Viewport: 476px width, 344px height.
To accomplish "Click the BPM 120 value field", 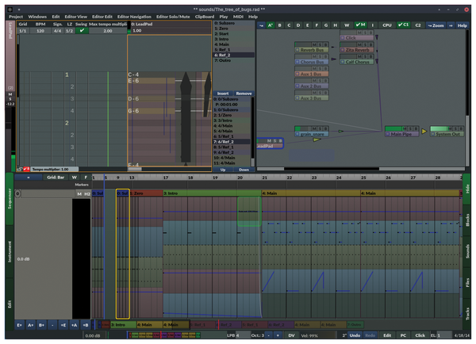I will pos(40,31).
